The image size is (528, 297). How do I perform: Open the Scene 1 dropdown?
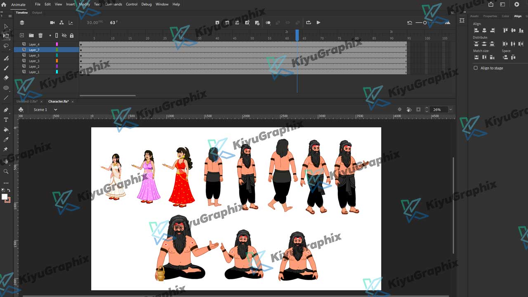55,110
